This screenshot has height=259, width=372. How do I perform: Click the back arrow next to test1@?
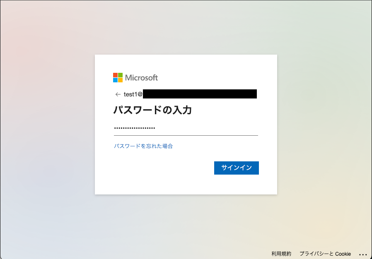pyautogui.click(x=118, y=94)
